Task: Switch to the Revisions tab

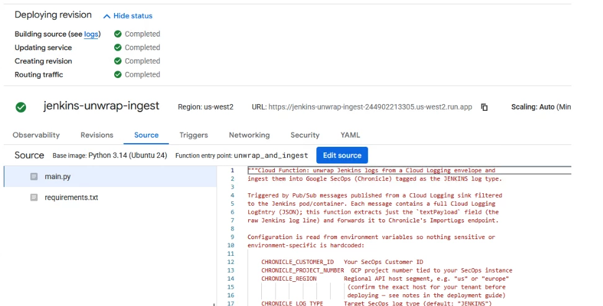Action: point(97,135)
